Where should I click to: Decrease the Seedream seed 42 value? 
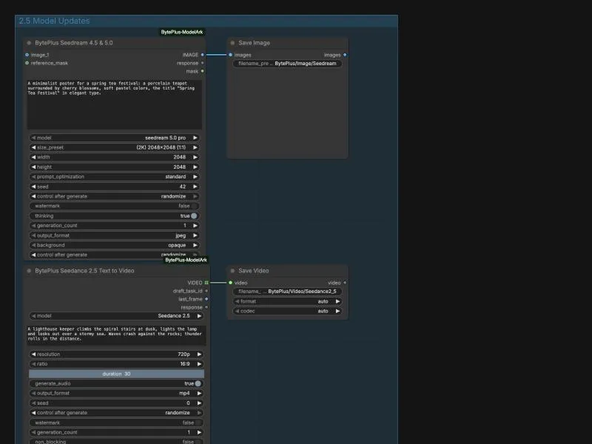click(x=33, y=186)
